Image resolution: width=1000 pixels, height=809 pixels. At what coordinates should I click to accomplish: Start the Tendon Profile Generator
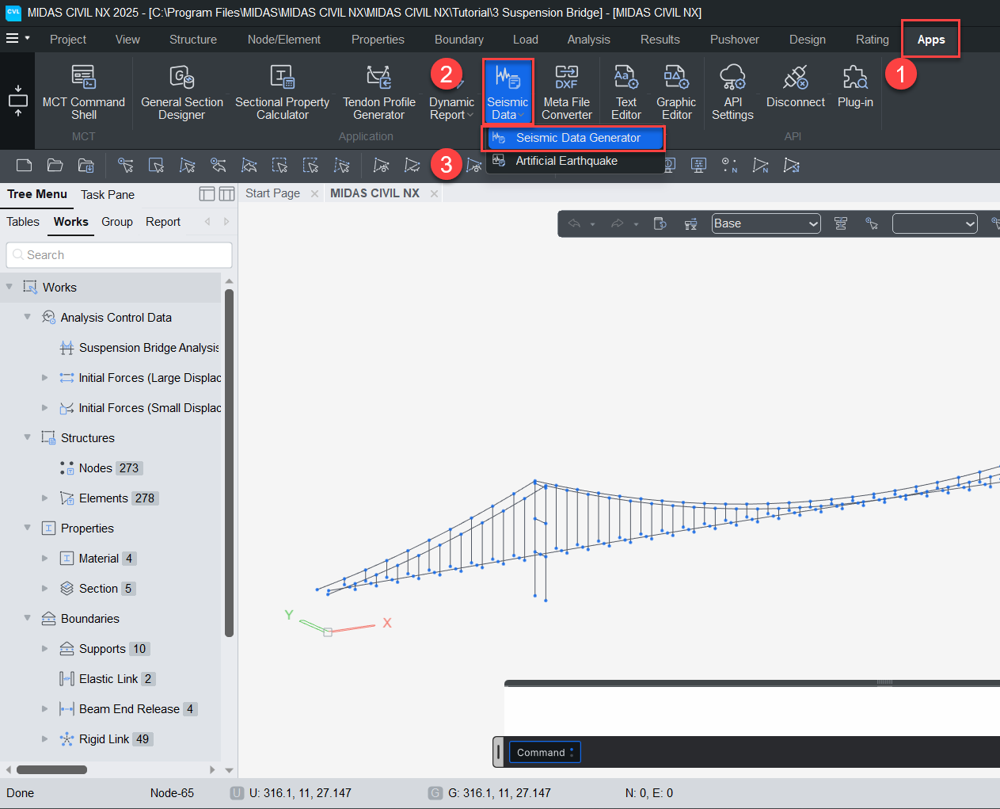pos(379,92)
